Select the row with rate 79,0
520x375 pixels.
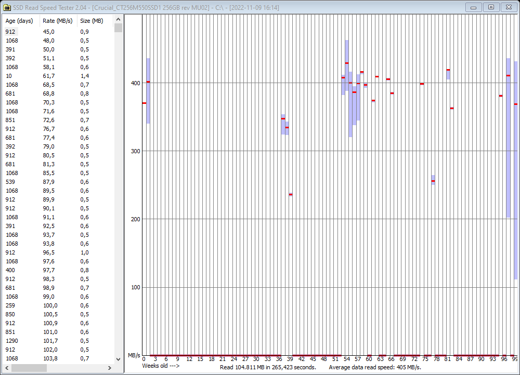pyautogui.click(x=58, y=146)
